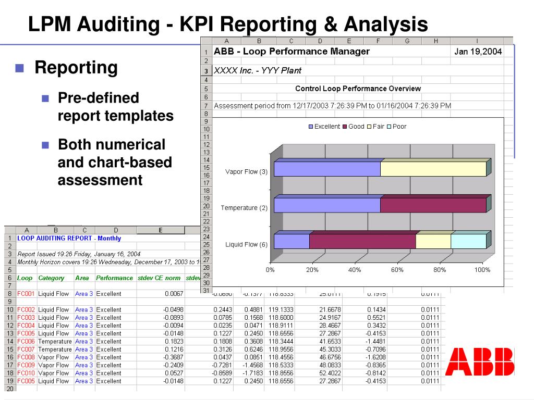Viewport: 534px width, 400px height.
Task: Select the 0.5521 value cell
Action: [x=377, y=317]
